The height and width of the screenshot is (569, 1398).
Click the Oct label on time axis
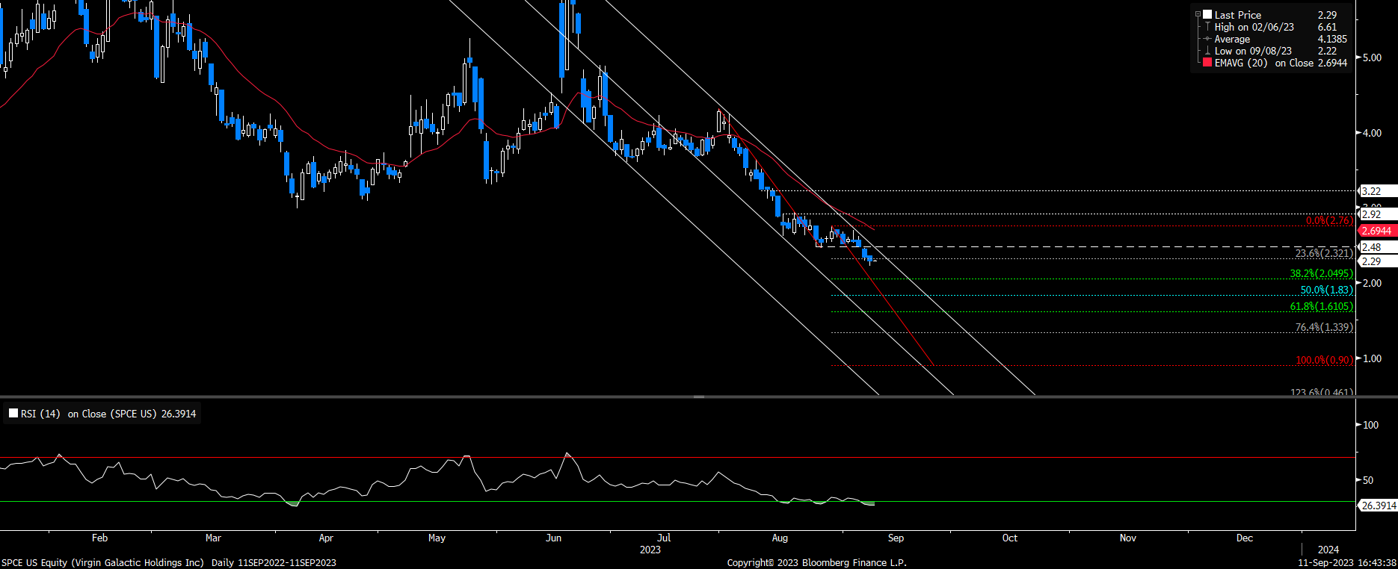click(x=1010, y=538)
